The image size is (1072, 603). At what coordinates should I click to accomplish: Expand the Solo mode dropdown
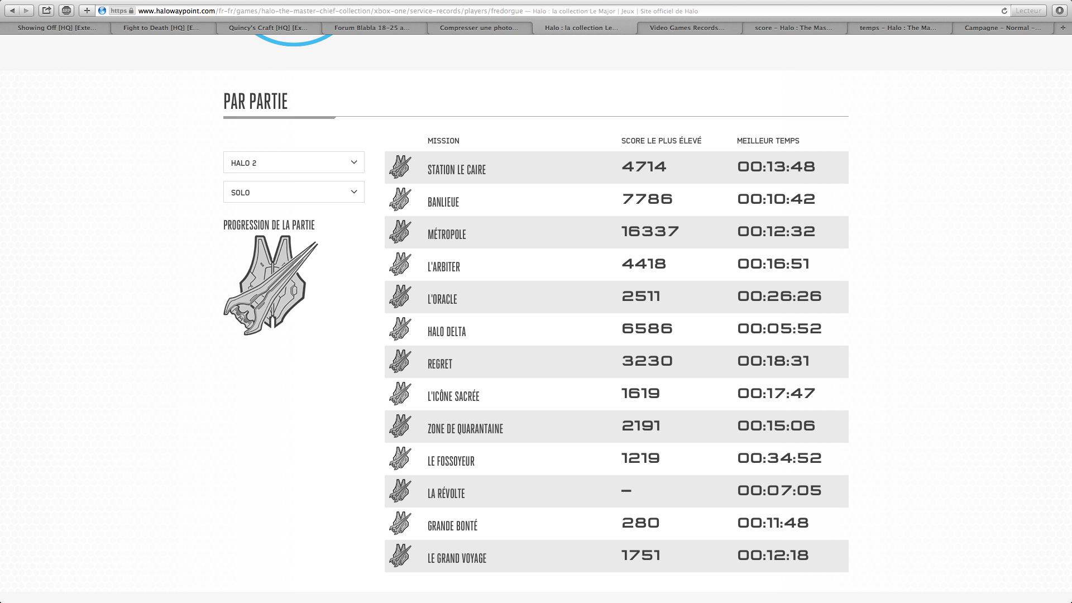click(x=294, y=192)
